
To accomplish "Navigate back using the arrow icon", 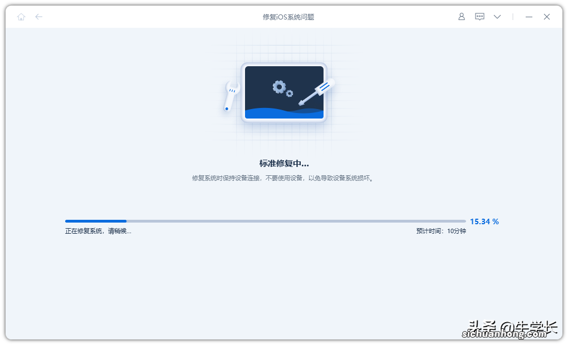I will 39,17.
